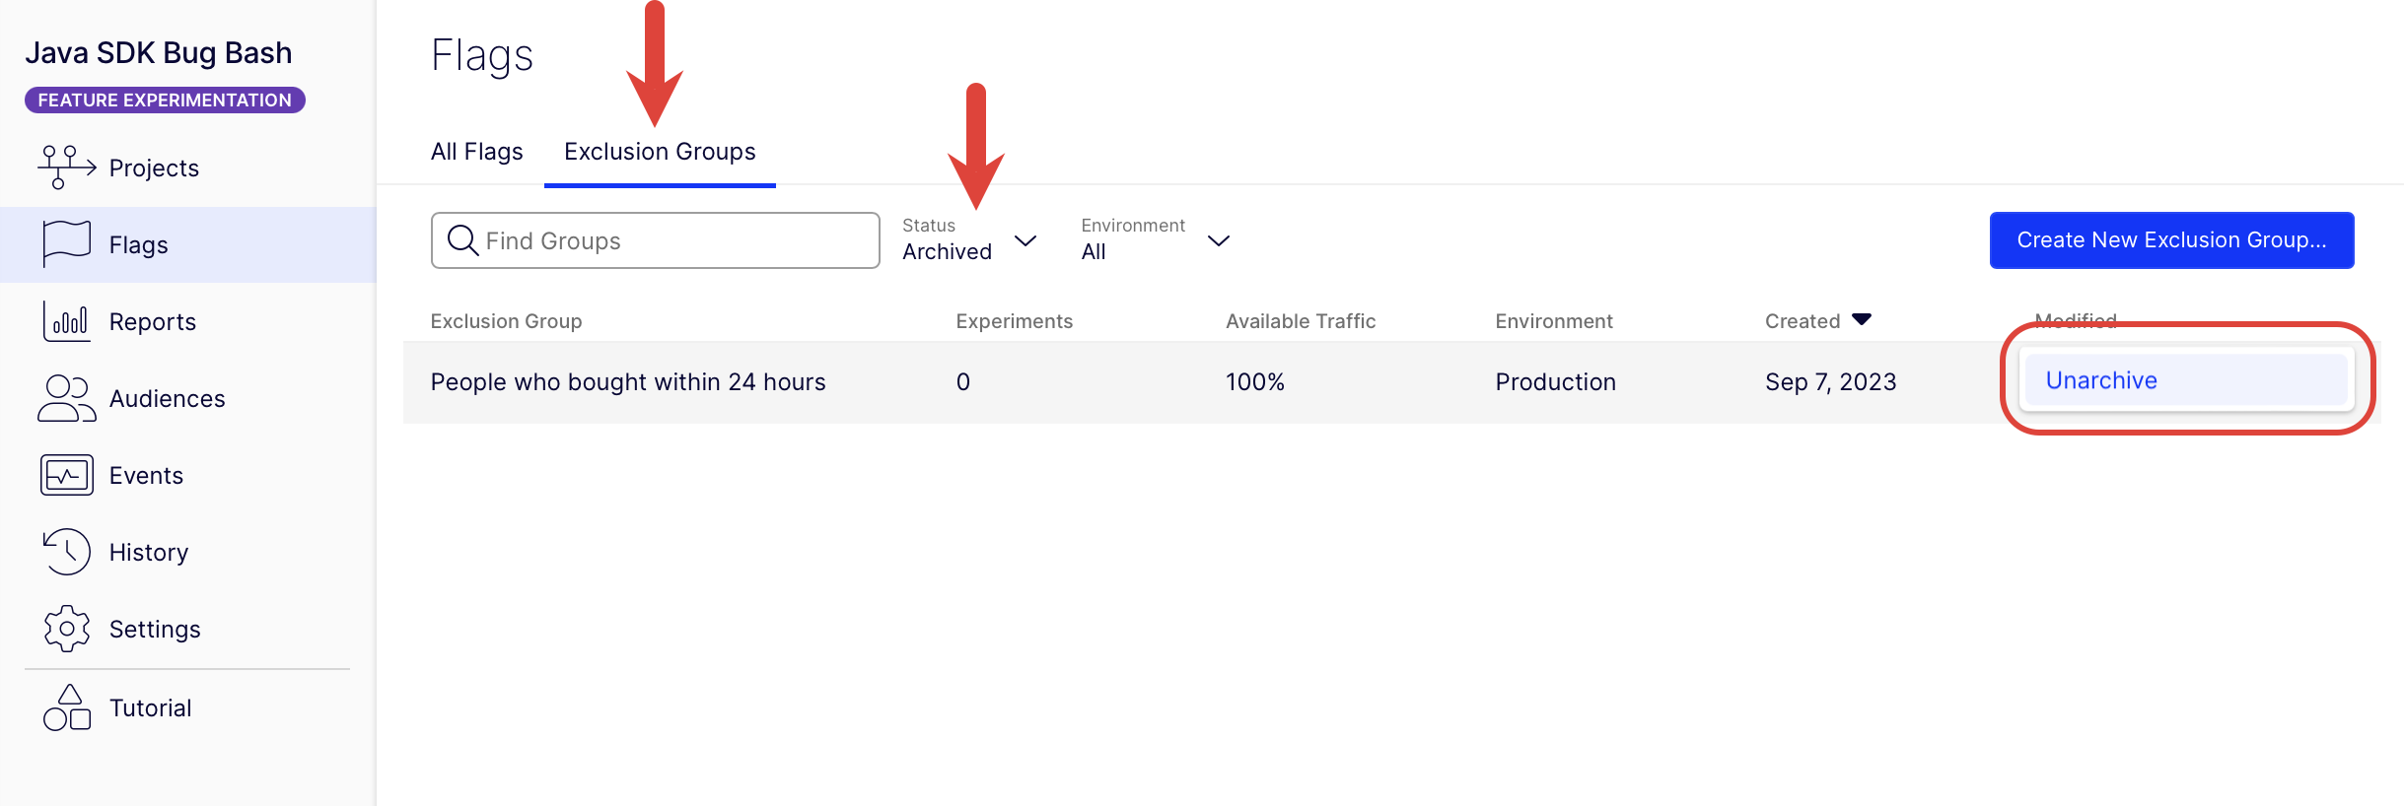The width and height of the screenshot is (2404, 806).
Task: Select the Exclusion Groups tab
Action: point(660,152)
